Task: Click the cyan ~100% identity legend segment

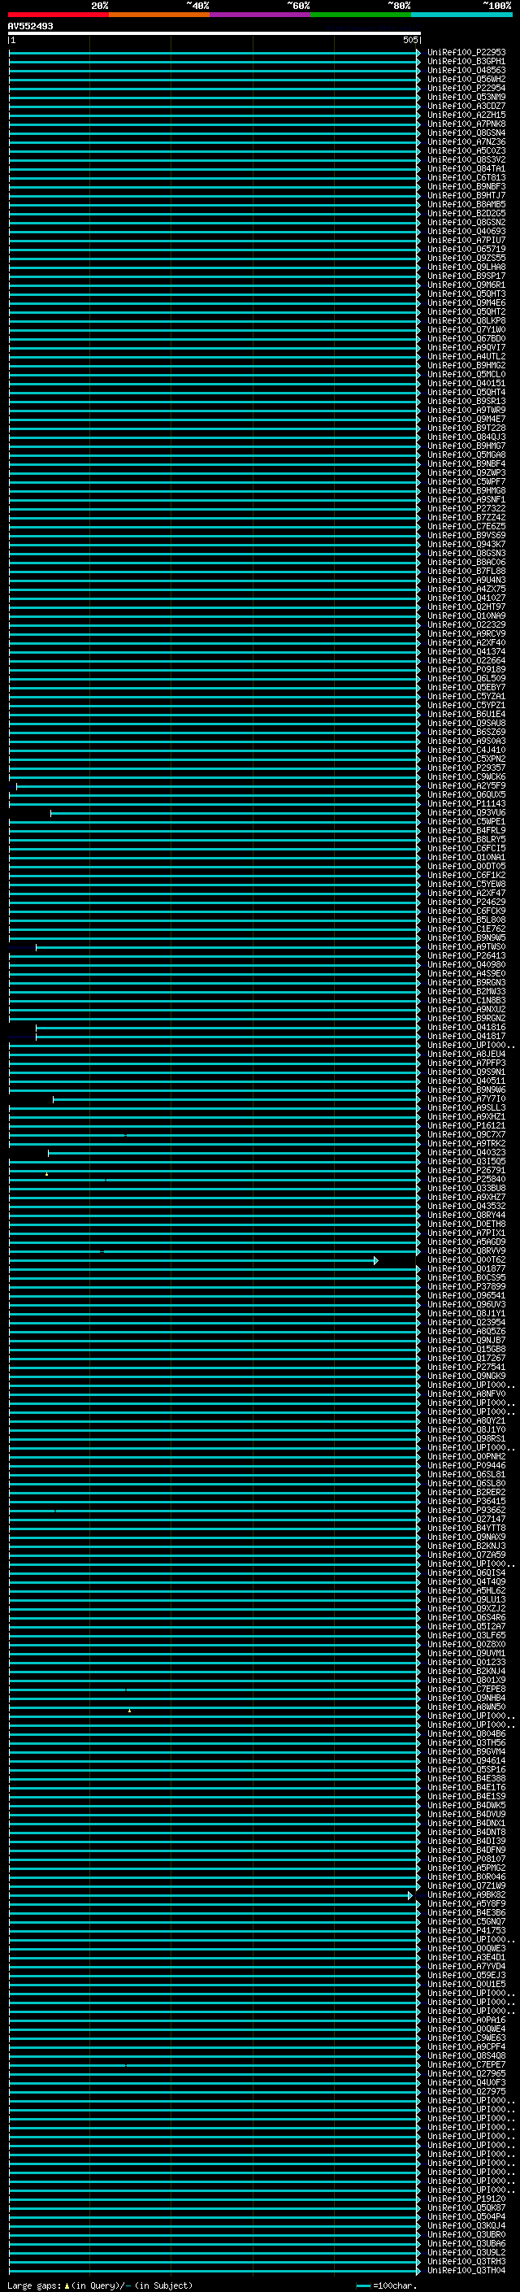Action: (461, 15)
